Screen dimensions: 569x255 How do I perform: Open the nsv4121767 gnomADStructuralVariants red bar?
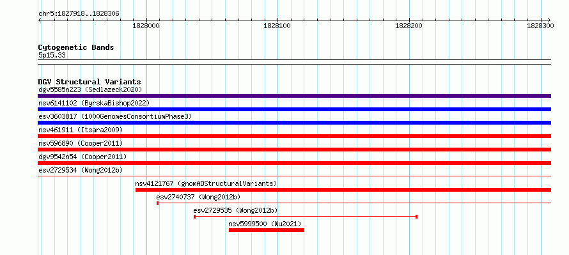[343, 190]
